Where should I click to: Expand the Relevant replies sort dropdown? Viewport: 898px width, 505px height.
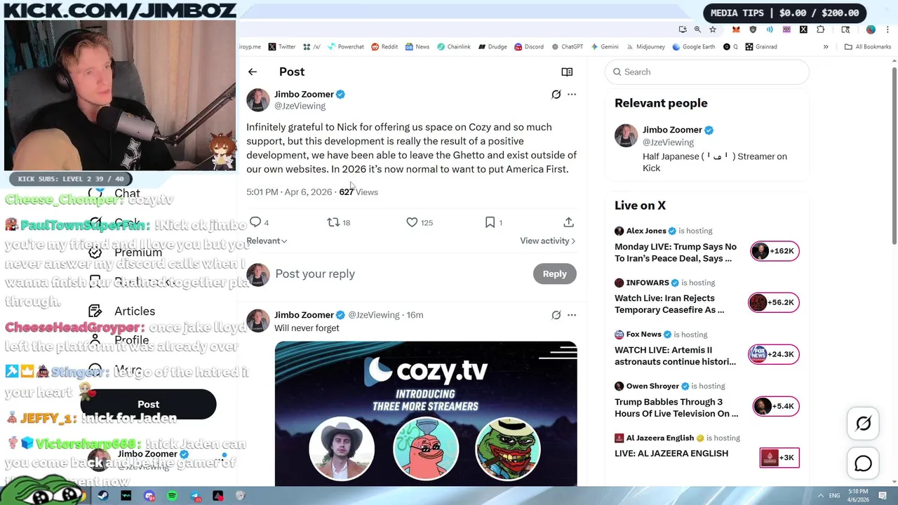pos(267,241)
